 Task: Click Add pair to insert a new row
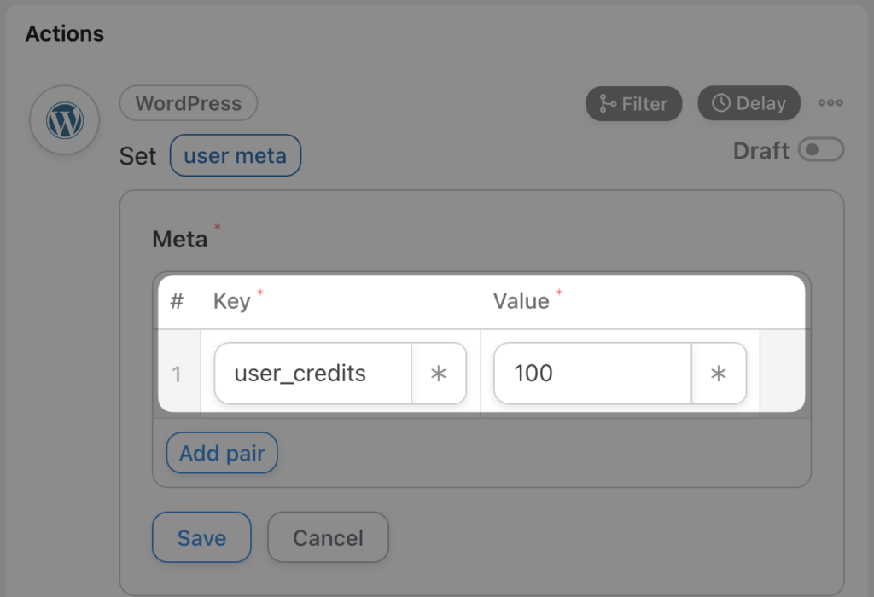click(221, 453)
